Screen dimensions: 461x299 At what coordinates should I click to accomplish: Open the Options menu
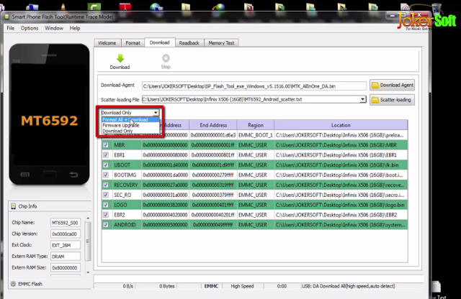[30, 28]
